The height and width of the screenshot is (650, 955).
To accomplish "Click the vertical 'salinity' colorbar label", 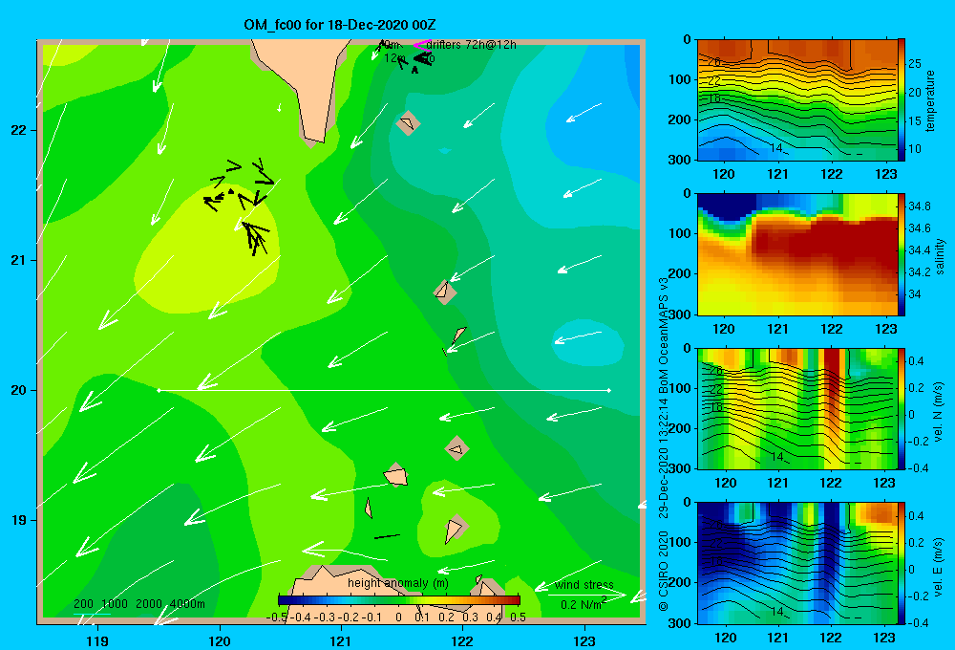I will click(940, 256).
